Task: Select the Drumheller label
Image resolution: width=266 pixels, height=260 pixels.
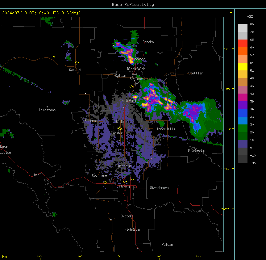Action: point(197,150)
